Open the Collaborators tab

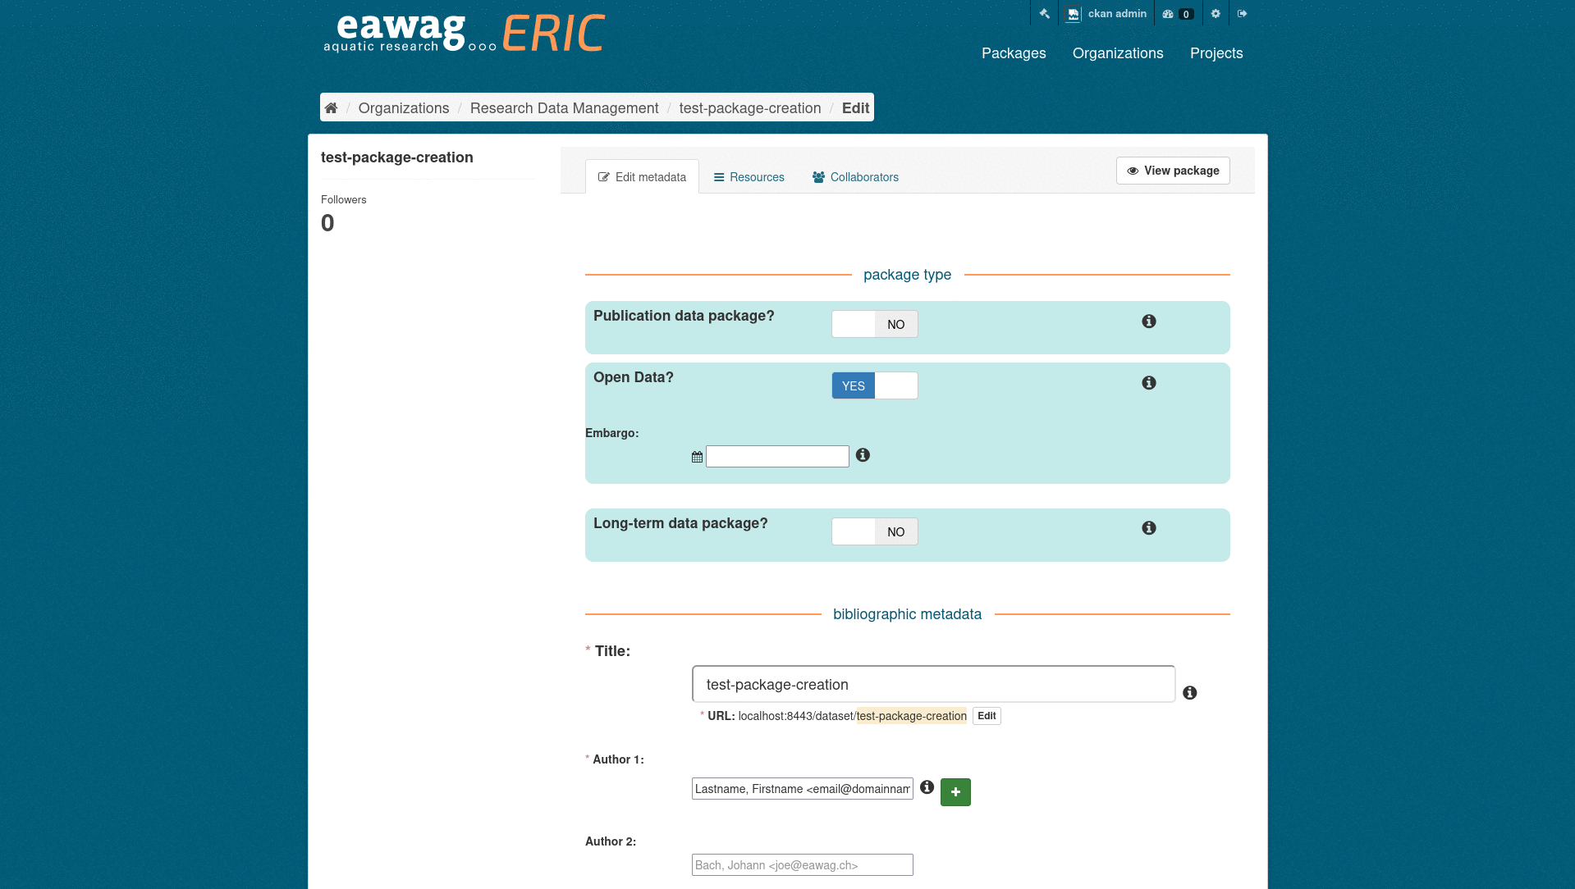(x=855, y=177)
